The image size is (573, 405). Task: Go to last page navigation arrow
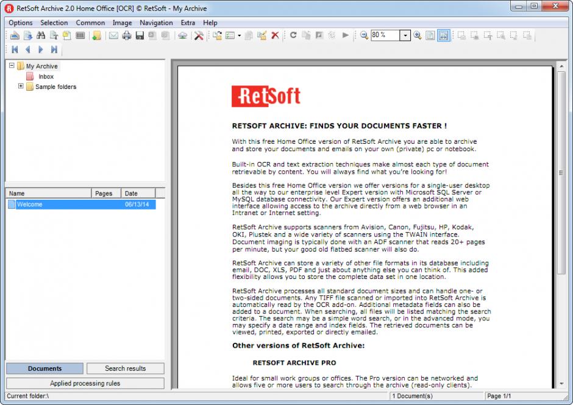coord(54,49)
